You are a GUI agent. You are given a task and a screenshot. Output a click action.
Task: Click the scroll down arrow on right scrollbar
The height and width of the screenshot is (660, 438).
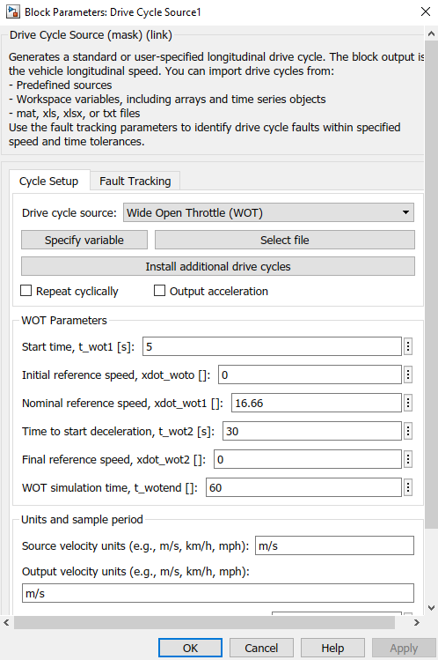click(431, 608)
